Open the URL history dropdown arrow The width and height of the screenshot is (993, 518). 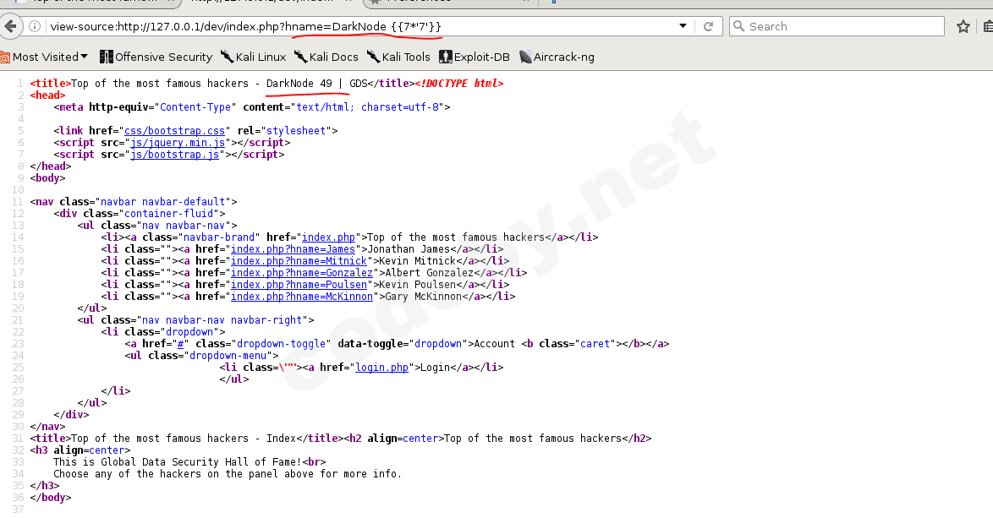(683, 26)
